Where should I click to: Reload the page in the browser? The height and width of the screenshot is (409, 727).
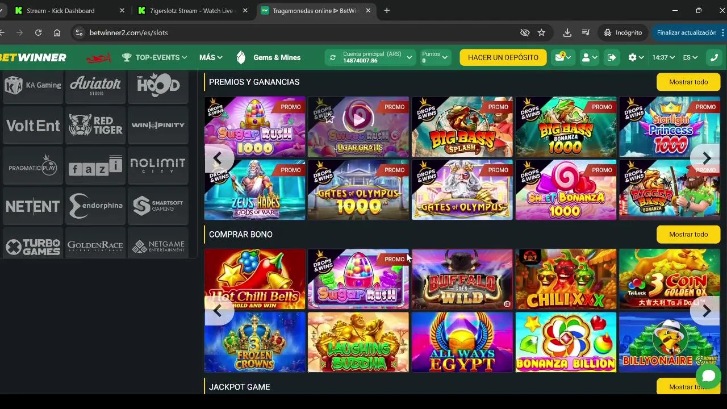(38, 32)
